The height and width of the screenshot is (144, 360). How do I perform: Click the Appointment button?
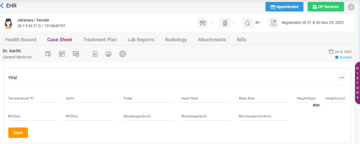[284, 7]
